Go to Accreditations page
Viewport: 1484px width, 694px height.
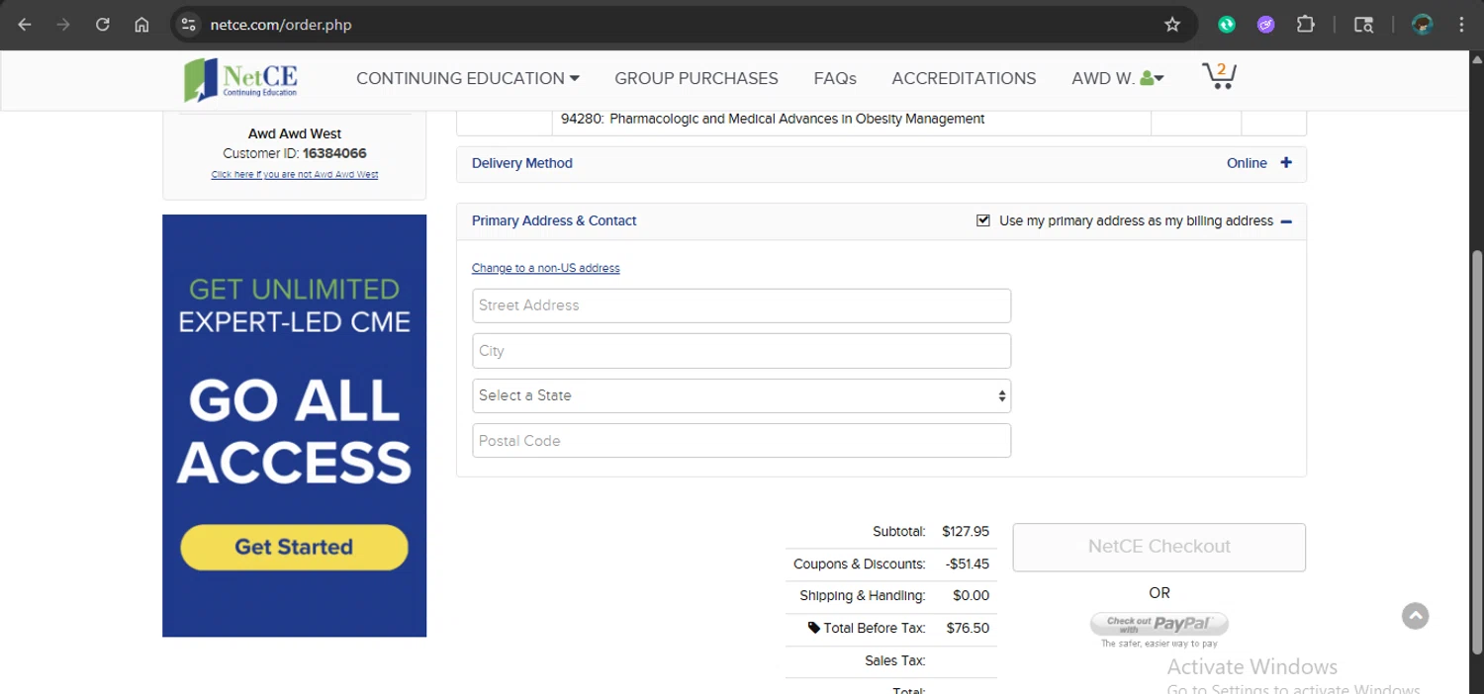point(964,78)
